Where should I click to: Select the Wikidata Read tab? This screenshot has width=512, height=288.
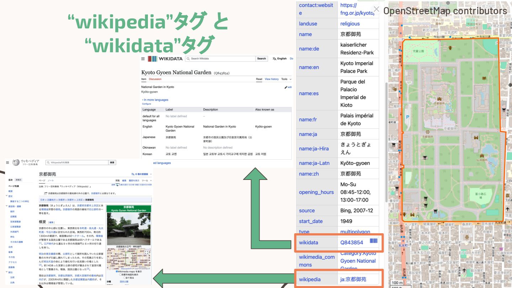click(259, 79)
